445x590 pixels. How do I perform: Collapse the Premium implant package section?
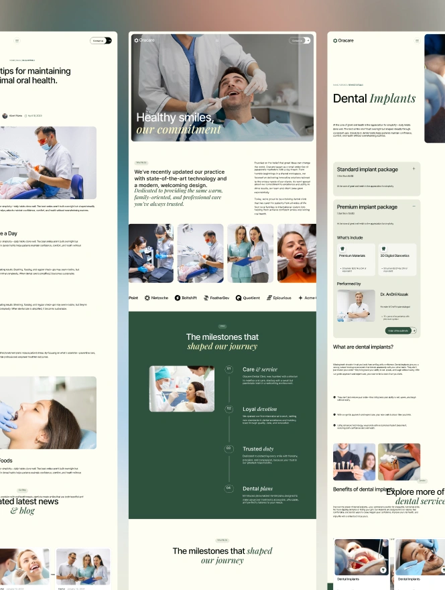pos(414,206)
